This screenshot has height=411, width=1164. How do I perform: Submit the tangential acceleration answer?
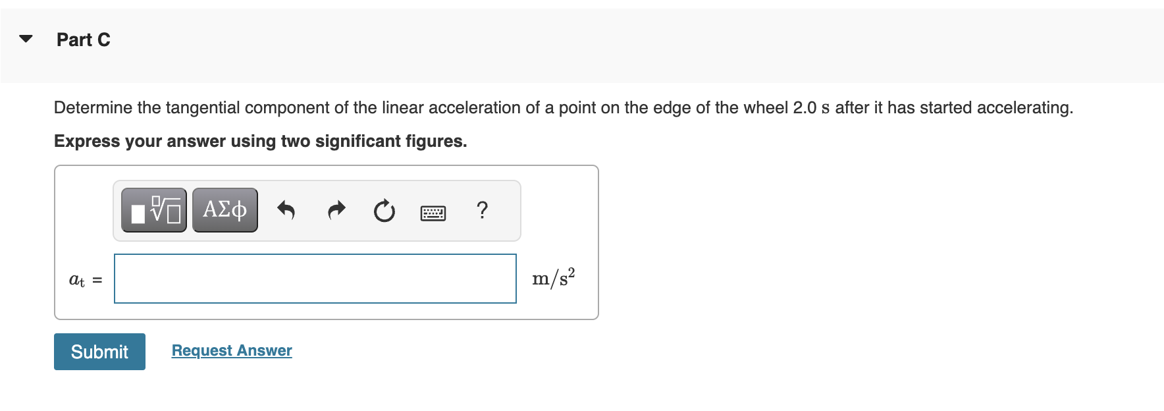point(99,352)
